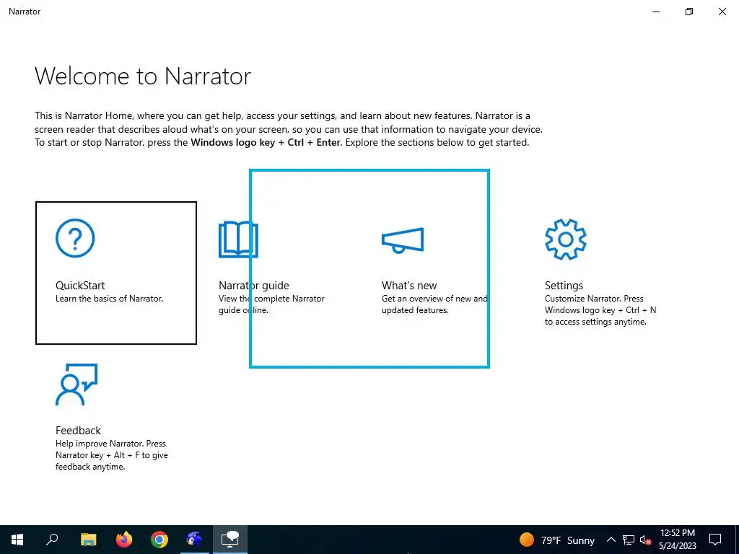739x554 pixels.
Task: Click the Narrator window title text
Action: point(25,12)
